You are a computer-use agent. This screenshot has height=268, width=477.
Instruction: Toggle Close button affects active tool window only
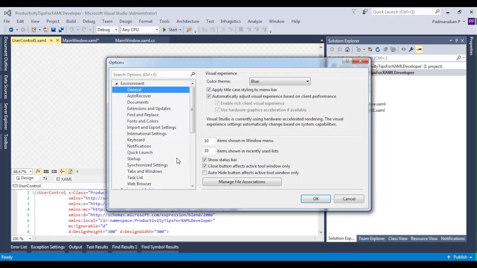pos(205,166)
